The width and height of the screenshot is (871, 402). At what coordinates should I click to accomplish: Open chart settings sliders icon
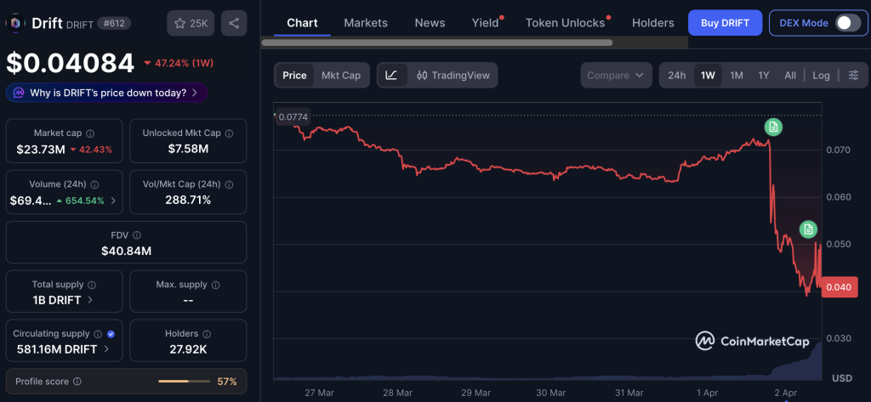coord(854,76)
